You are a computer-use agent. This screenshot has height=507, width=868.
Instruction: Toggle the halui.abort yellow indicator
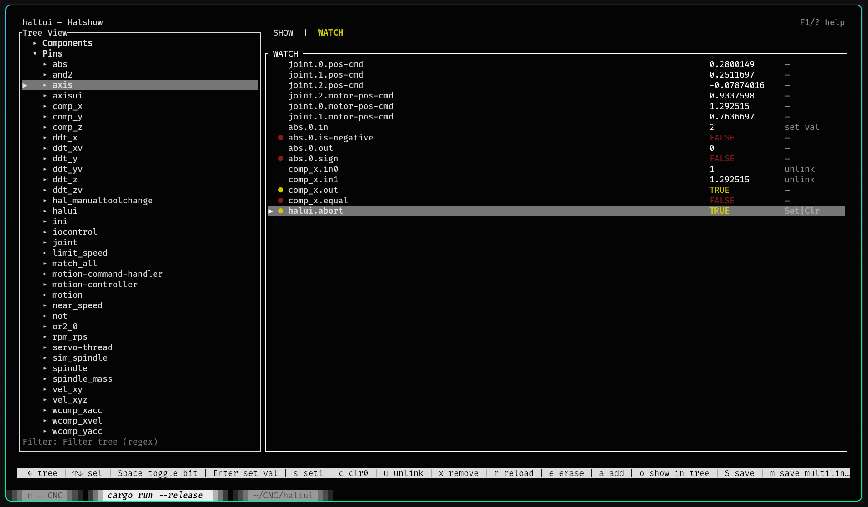pyautogui.click(x=280, y=211)
